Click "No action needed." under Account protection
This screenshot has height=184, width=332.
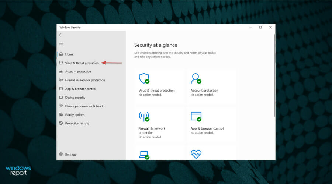click(202, 95)
